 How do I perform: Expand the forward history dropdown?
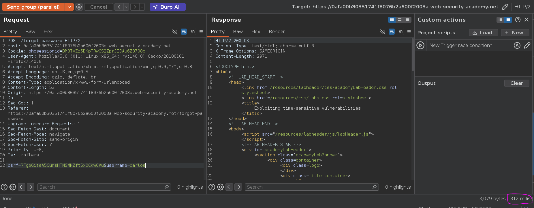click(x=142, y=7)
